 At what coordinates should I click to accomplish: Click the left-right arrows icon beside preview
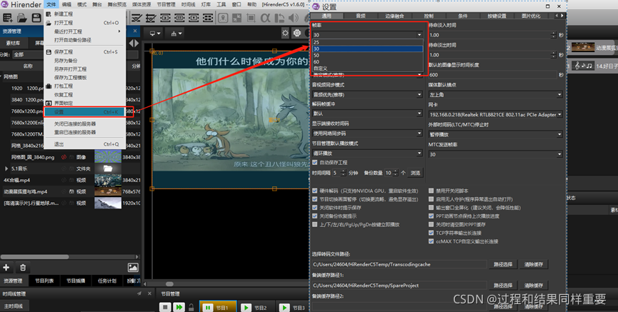pyautogui.click(x=134, y=44)
